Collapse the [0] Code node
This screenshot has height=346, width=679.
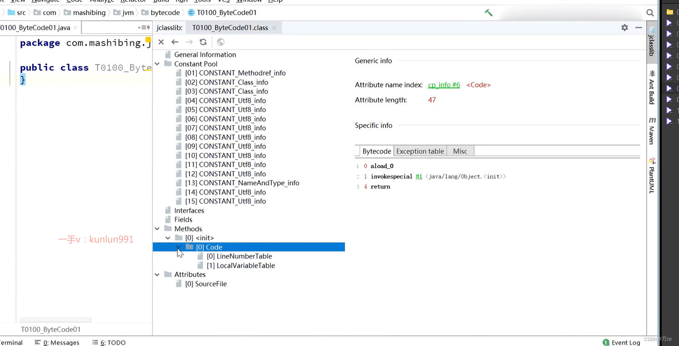point(179,247)
